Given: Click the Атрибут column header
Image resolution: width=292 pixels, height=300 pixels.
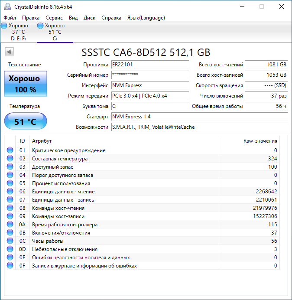Looking at the screenshot, I should tap(124, 141).
